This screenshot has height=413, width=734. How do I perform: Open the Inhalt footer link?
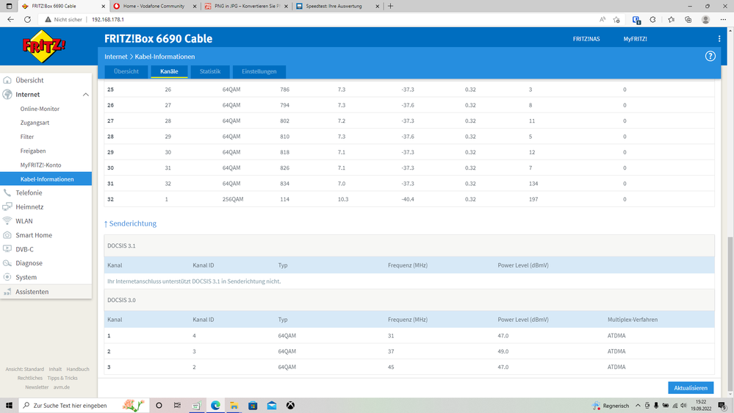click(55, 370)
